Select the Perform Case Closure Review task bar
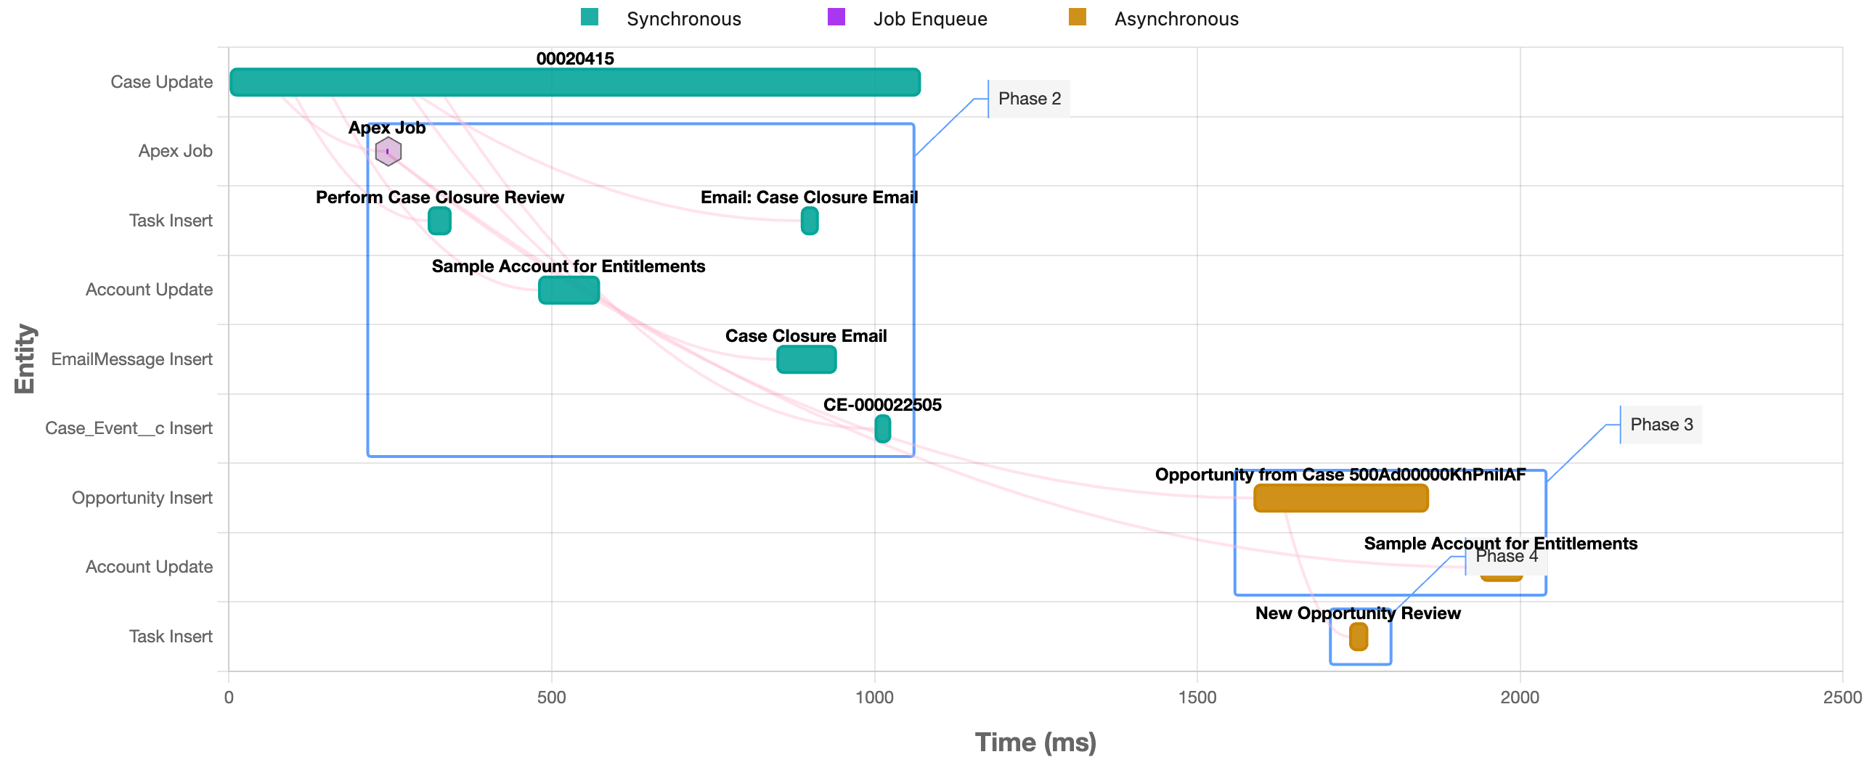Image resolution: width=1869 pixels, height=765 pixels. tap(439, 221)
